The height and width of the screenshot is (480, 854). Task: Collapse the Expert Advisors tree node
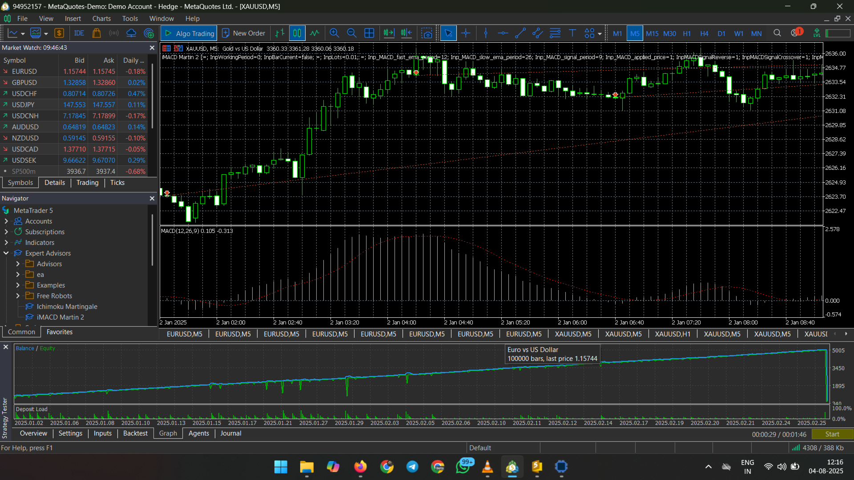pyautogui.click(x=6, y=253)
